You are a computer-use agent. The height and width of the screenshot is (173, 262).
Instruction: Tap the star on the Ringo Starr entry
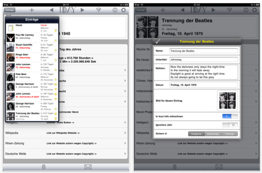click(x=56, y=60)
